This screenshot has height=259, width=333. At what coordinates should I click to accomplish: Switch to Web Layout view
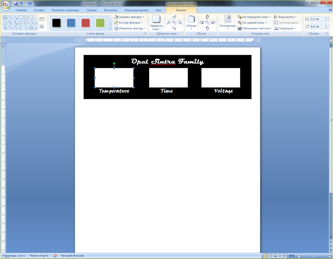(x=275, y=256)
